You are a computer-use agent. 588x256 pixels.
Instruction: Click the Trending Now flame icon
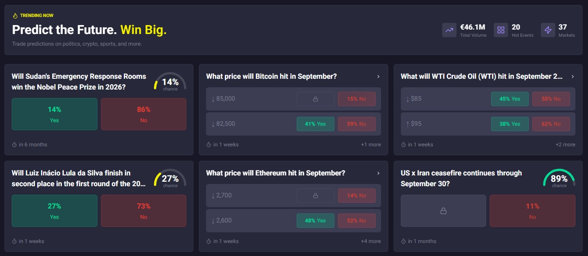tap(15, 16)
